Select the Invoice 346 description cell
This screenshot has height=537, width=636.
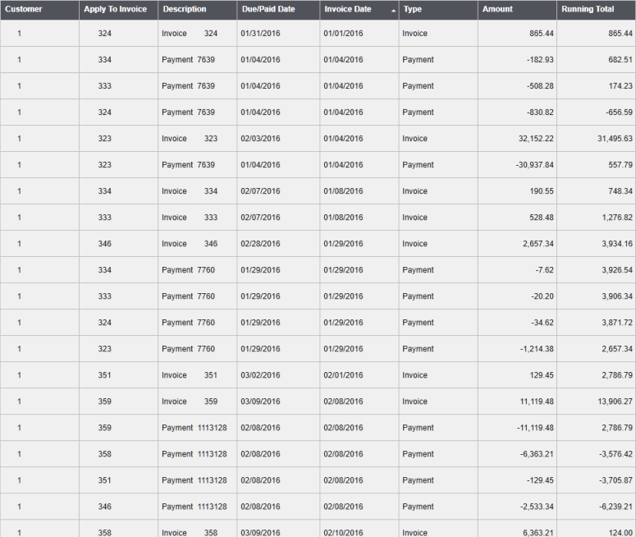click(190, 244)
